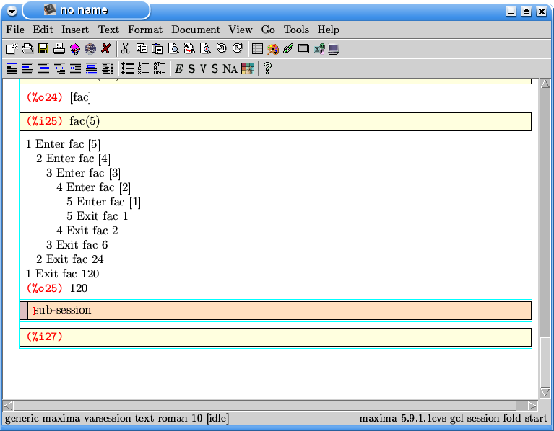Click the fac(5) input line
554x431 pixels.
click(85, 121)
